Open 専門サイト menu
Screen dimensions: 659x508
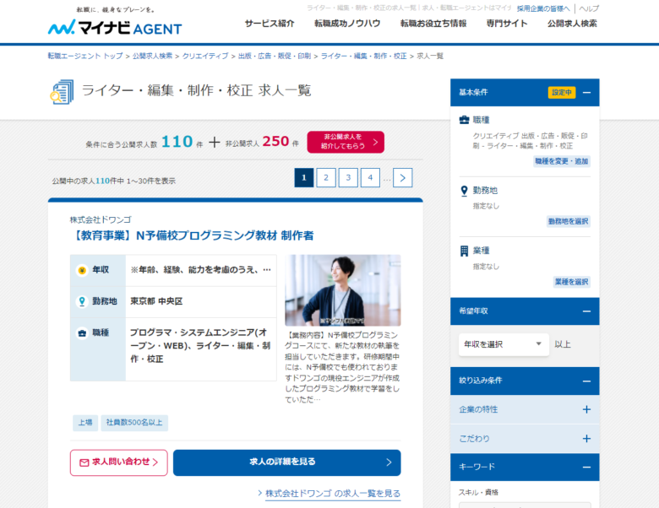(x=507, y=24)
